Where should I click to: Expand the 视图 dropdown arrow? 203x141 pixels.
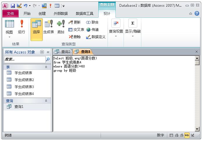9,37
